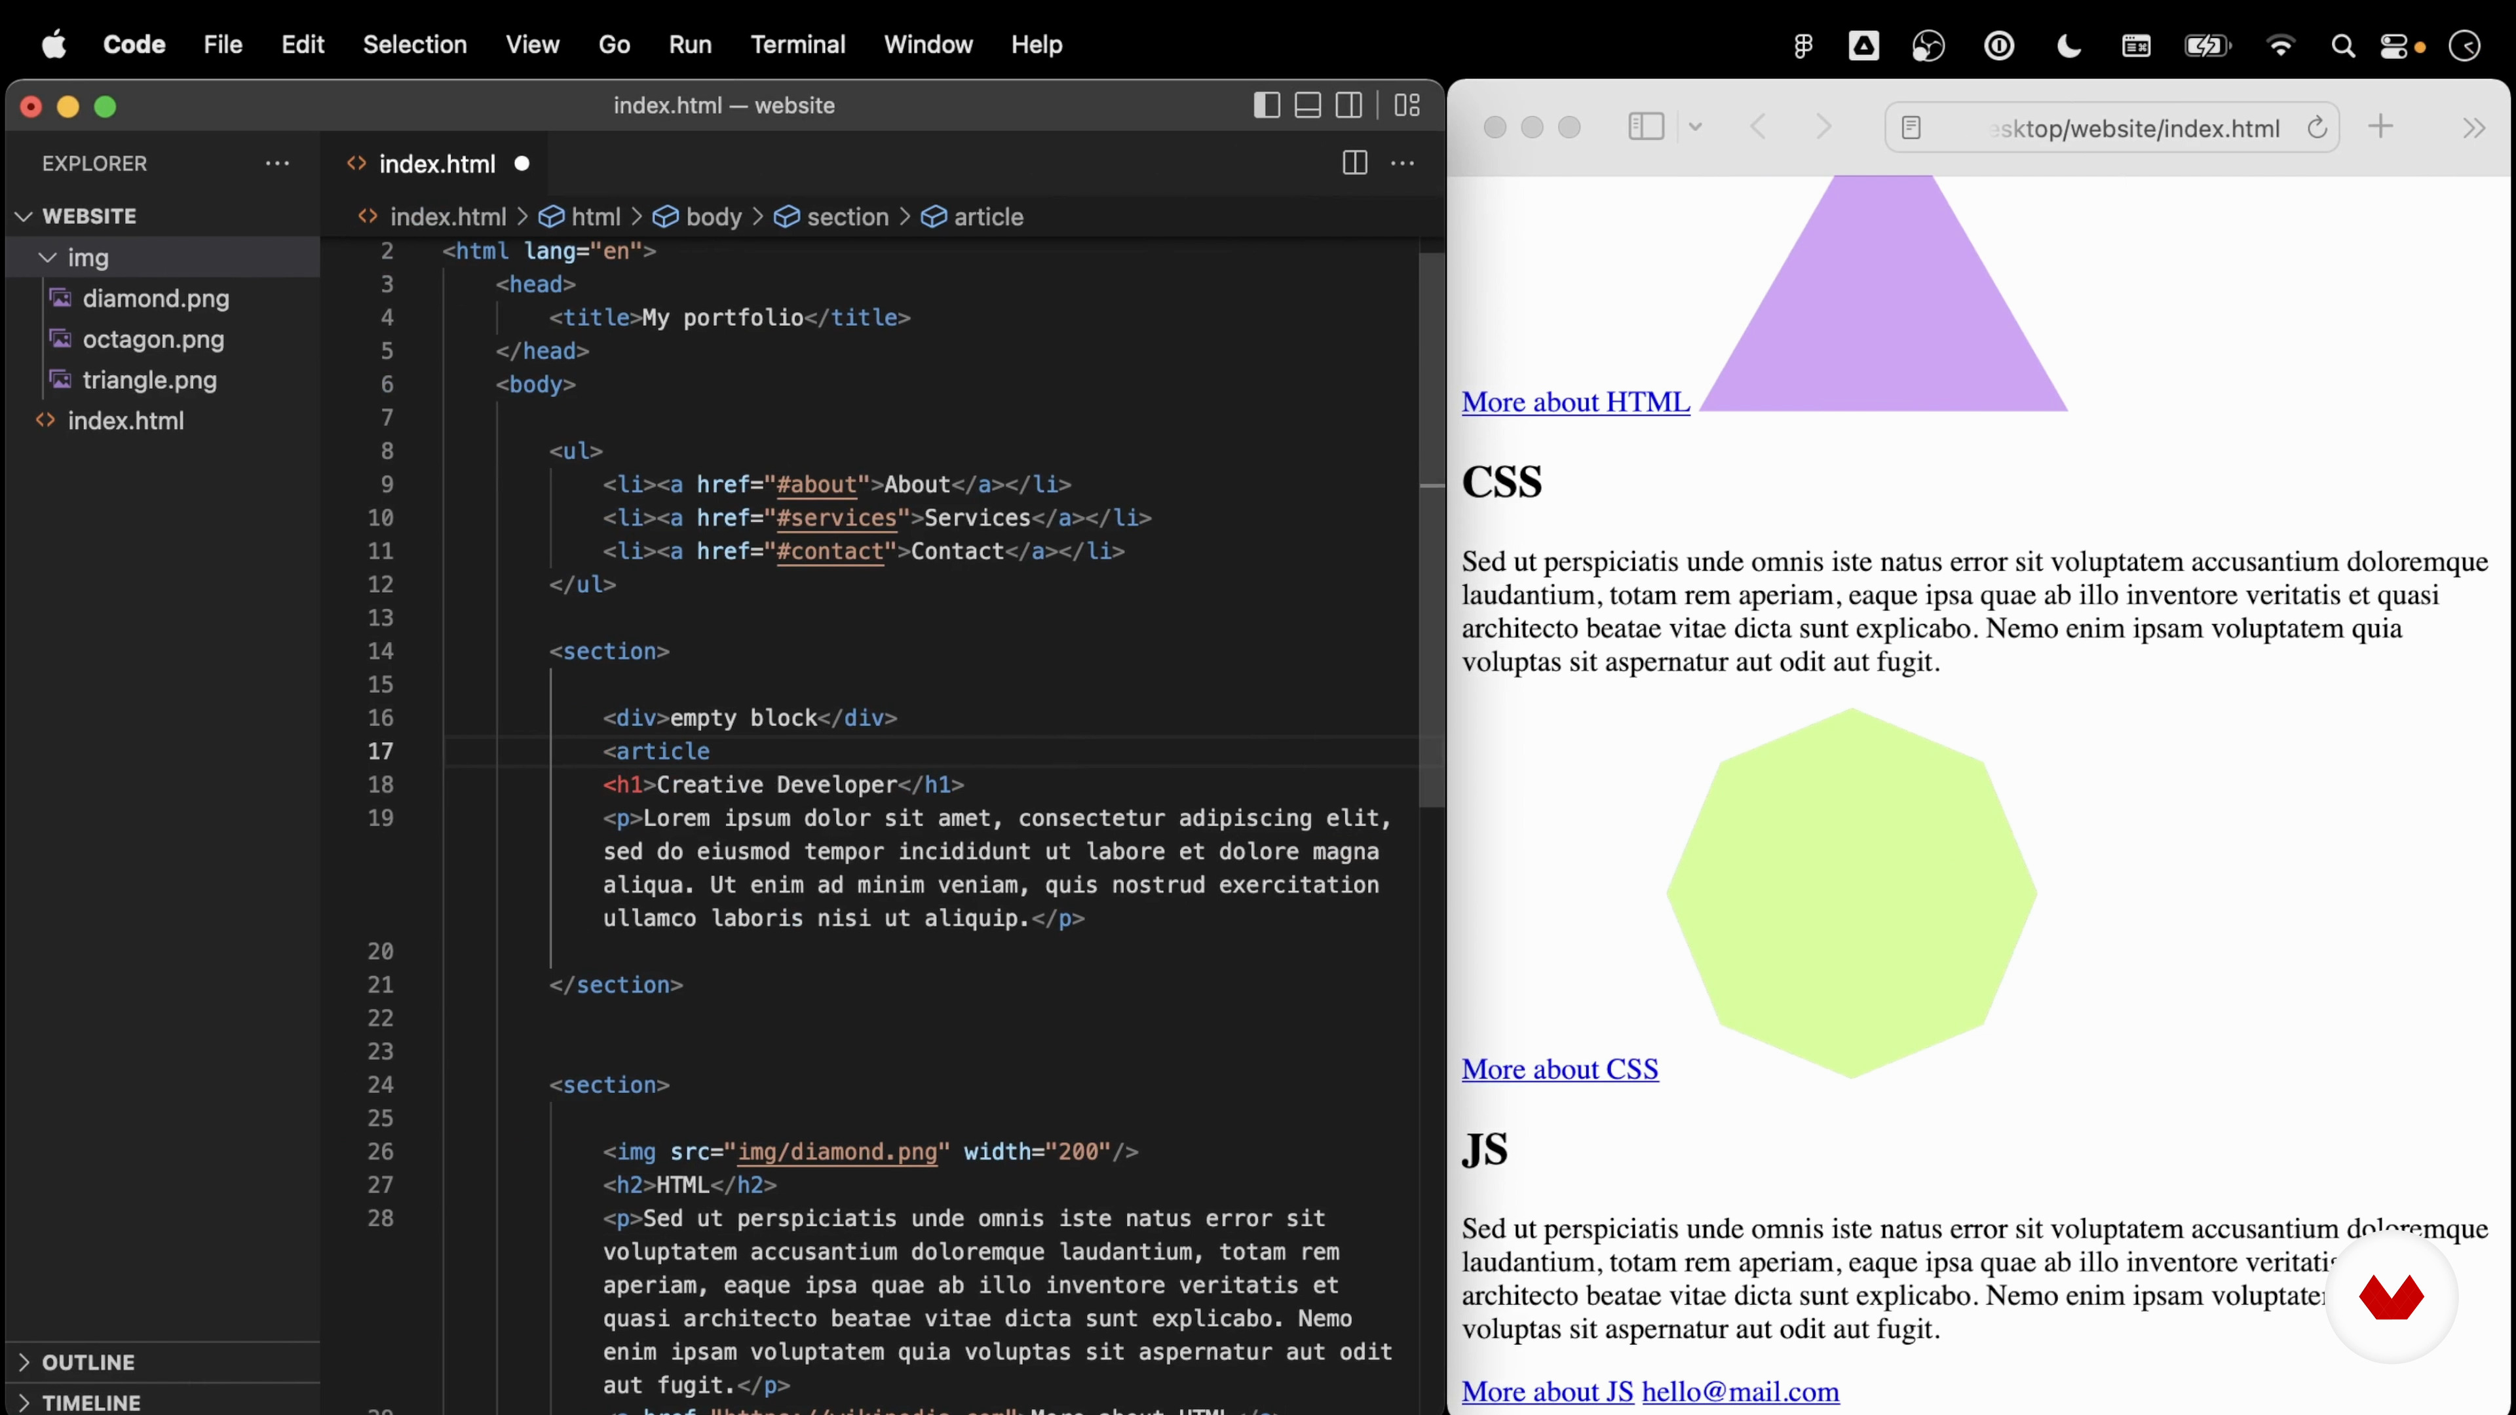Open the Edit menu
Screen dimensions: 2516x1415
click(x=303, y=45)
